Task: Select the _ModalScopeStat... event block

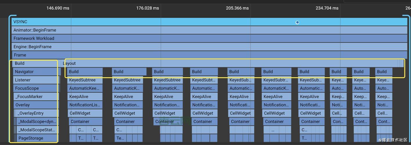Action: [x=37, y=130]
